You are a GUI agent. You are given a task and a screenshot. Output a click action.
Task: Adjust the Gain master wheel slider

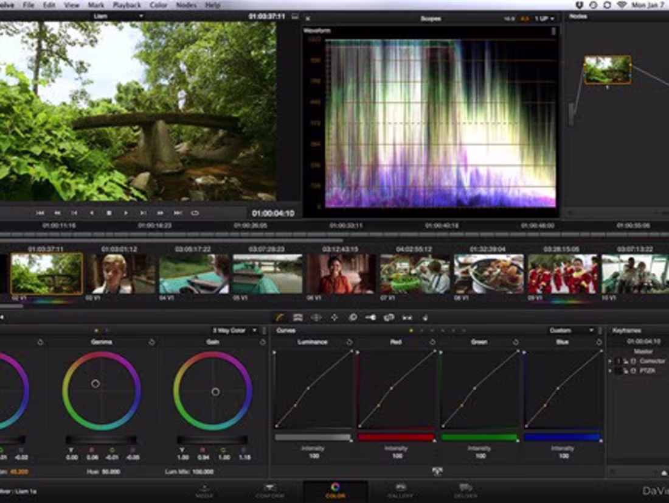tap(212, 439)
